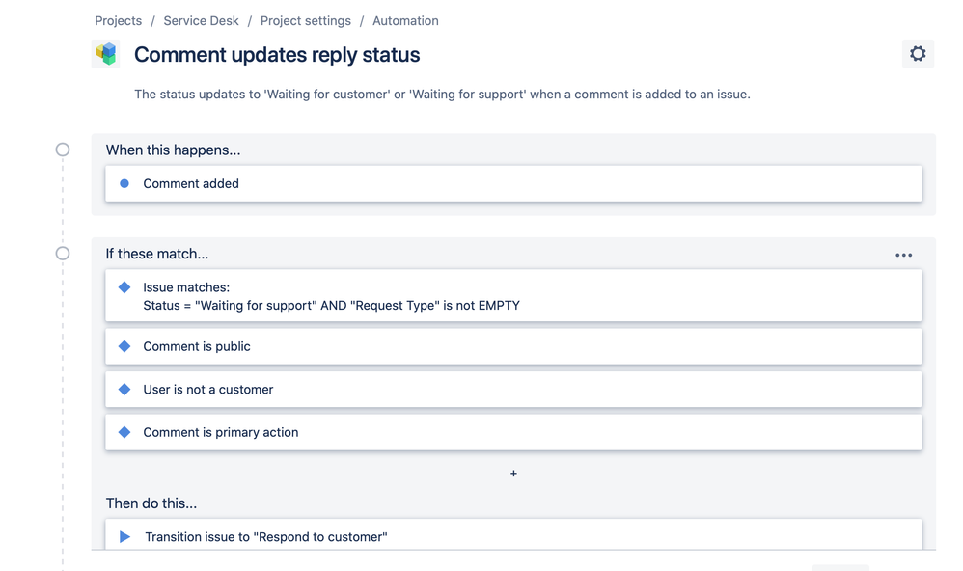Open the settings gear for this rule

click(x=918, y=54)
